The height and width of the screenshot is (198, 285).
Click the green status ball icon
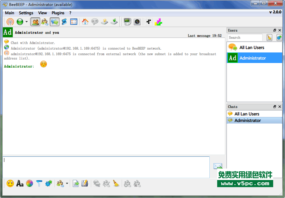(20, 22)
